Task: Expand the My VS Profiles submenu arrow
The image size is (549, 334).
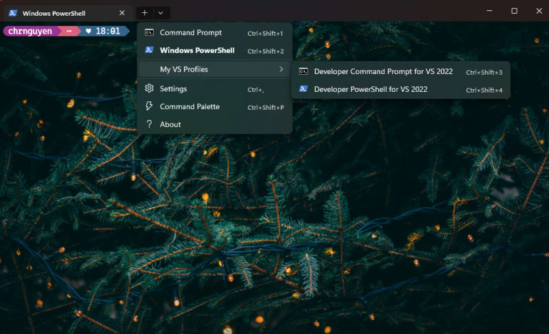Action: pos(281,69)
